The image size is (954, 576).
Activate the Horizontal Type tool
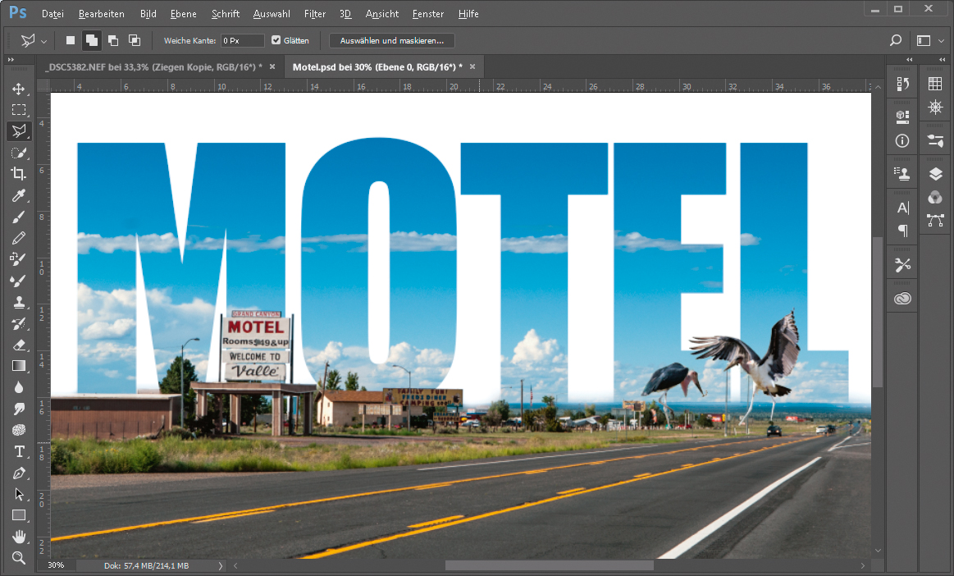[18, 451]
